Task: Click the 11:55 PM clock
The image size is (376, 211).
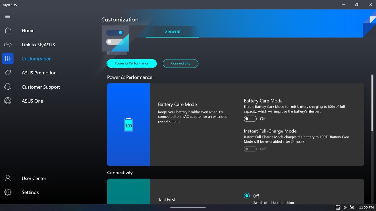Action: click(366, 207)
